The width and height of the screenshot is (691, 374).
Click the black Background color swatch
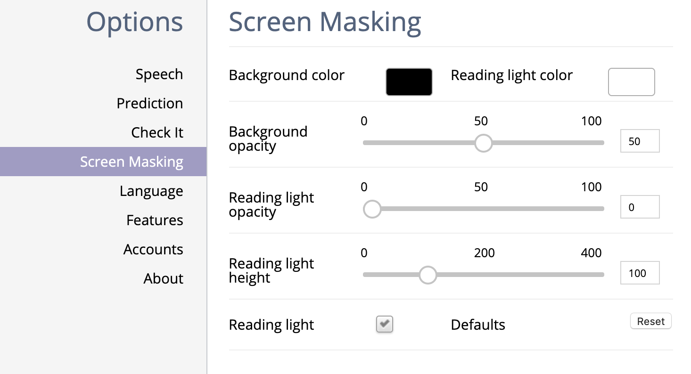coord(409,82)
